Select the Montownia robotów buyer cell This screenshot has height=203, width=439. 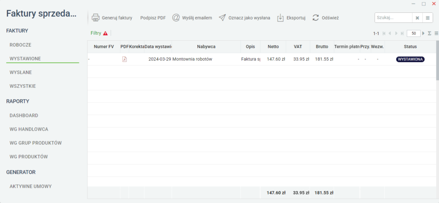tap(206, 59)
